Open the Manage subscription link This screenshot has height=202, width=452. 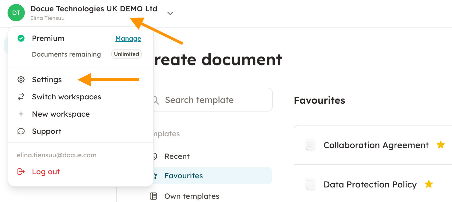click(x=128, y=39)
